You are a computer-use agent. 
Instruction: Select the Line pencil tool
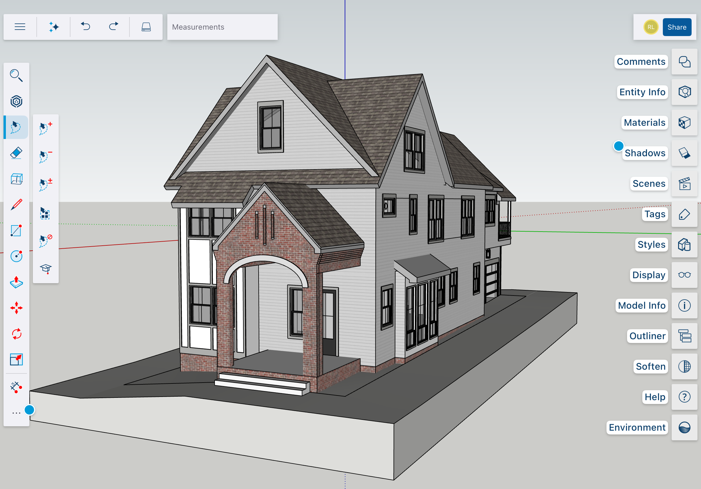pos(16,204)
